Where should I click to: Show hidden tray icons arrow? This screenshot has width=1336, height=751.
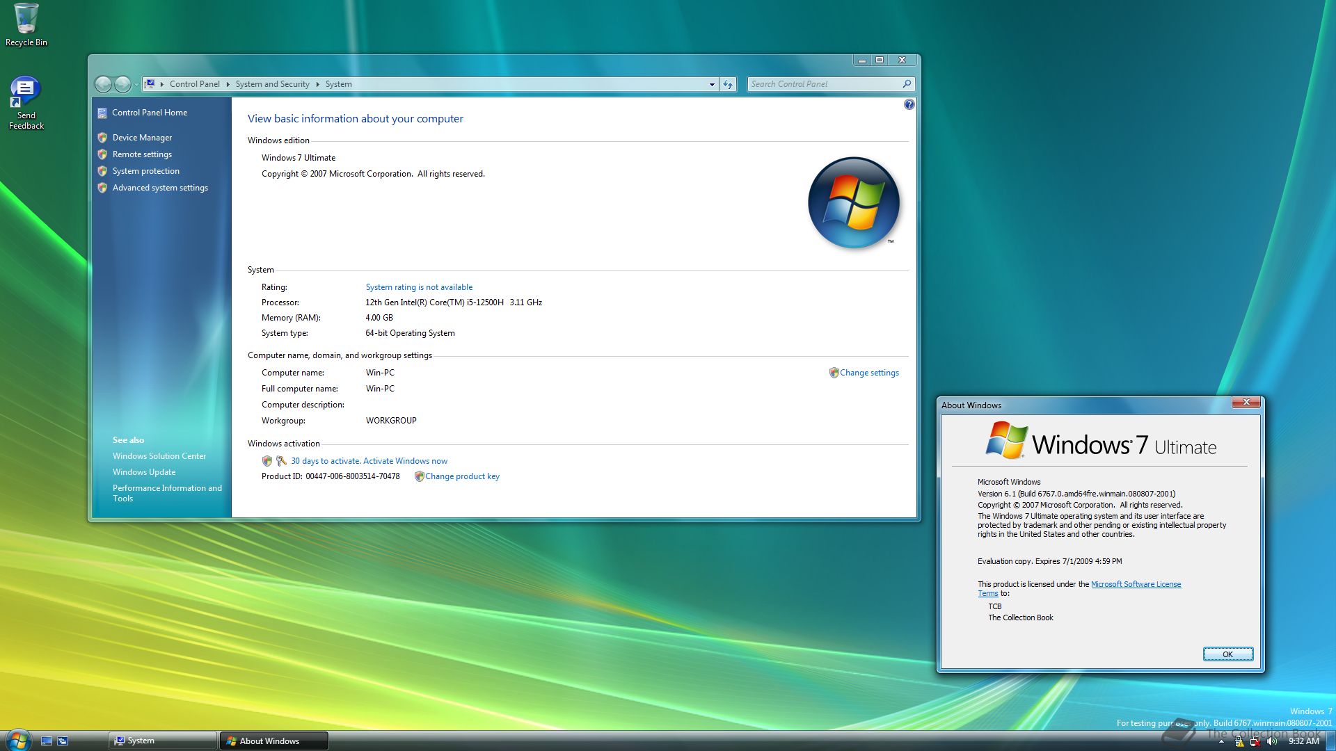tap(1221, 742)
